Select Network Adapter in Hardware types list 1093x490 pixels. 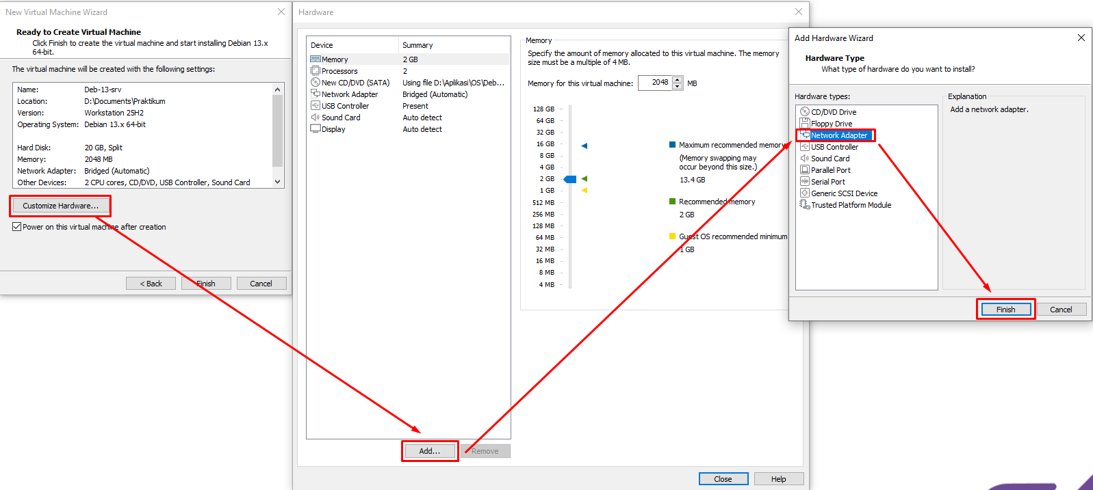pos(838,135)
